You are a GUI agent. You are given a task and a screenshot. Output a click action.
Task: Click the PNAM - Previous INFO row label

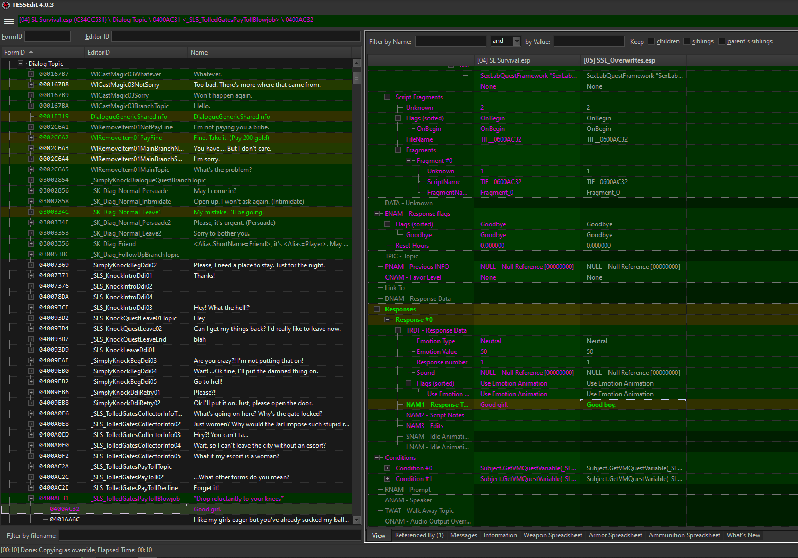point(417,267)
